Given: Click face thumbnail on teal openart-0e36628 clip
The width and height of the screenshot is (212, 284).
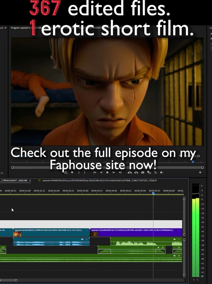Looking at the screenshot, I should coord(17,234).
